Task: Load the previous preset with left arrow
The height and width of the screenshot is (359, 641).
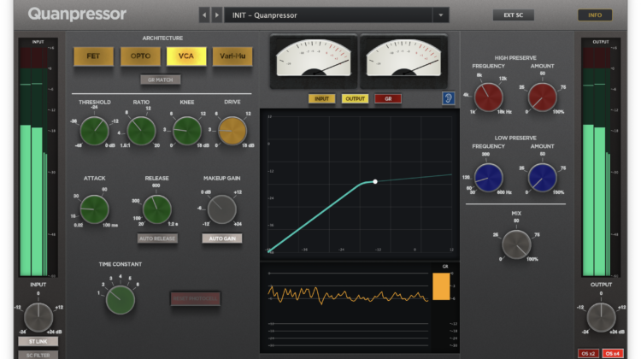Action: click(x=204, y=15)
